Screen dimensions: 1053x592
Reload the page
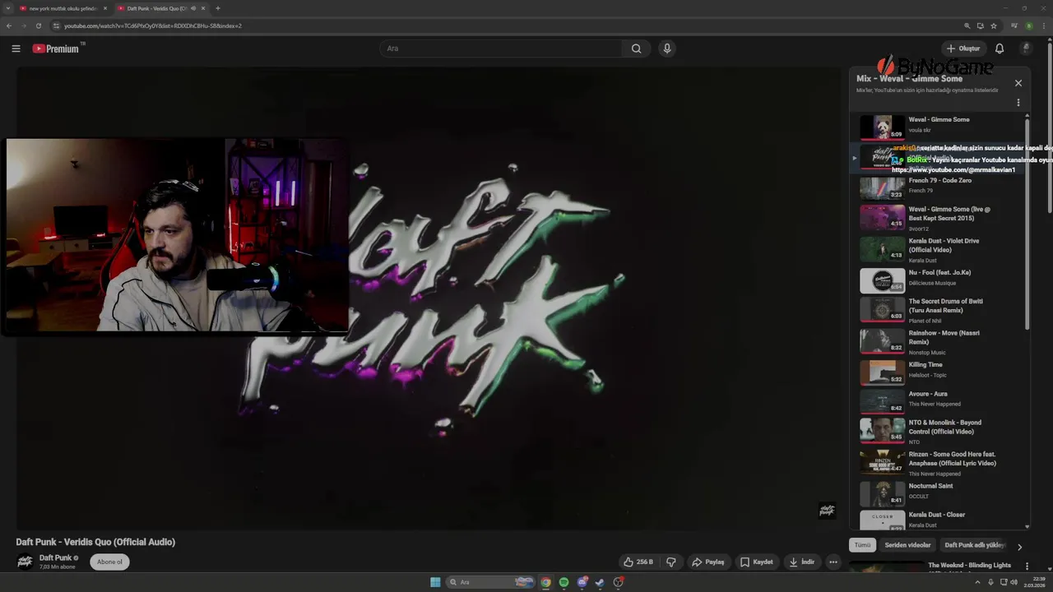[38, 25]
